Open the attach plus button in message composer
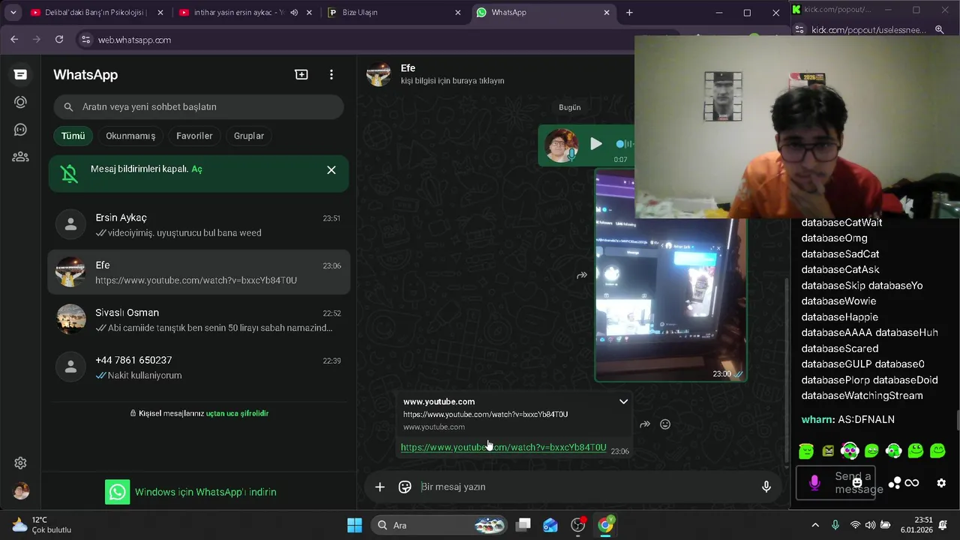The image size is (960, 540). 380,487
